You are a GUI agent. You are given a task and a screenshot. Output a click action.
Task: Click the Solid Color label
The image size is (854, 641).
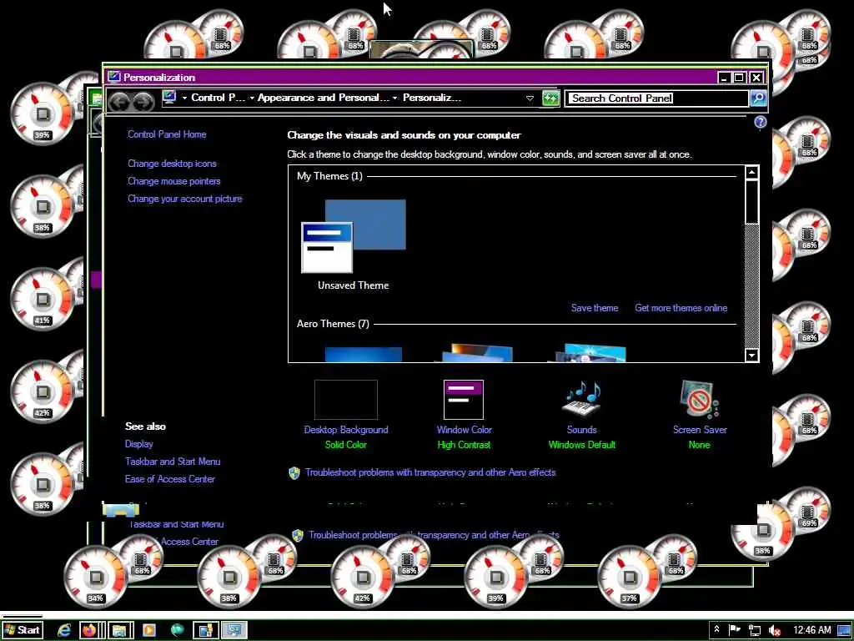(x=346, y=445)
